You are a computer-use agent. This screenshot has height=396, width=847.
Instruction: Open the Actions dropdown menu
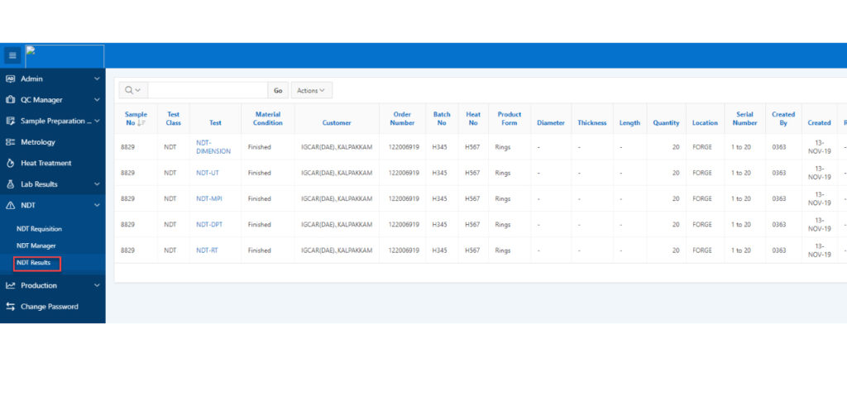[x=312, y=90]
